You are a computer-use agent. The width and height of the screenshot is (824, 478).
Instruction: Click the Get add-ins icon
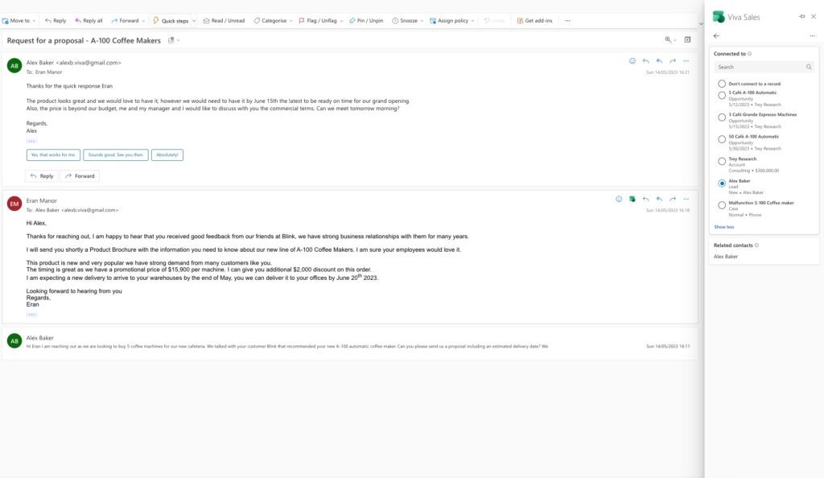[519, 20]
